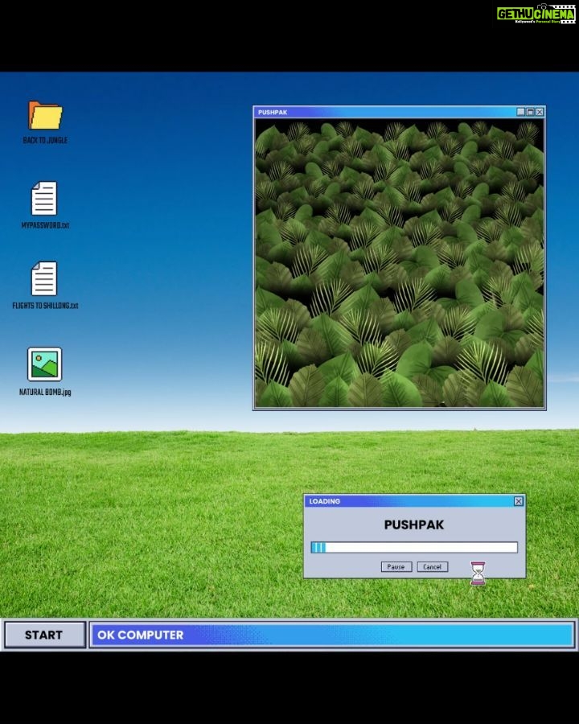Open the MYPASSWORD.txt file icon

pos(44,198)
